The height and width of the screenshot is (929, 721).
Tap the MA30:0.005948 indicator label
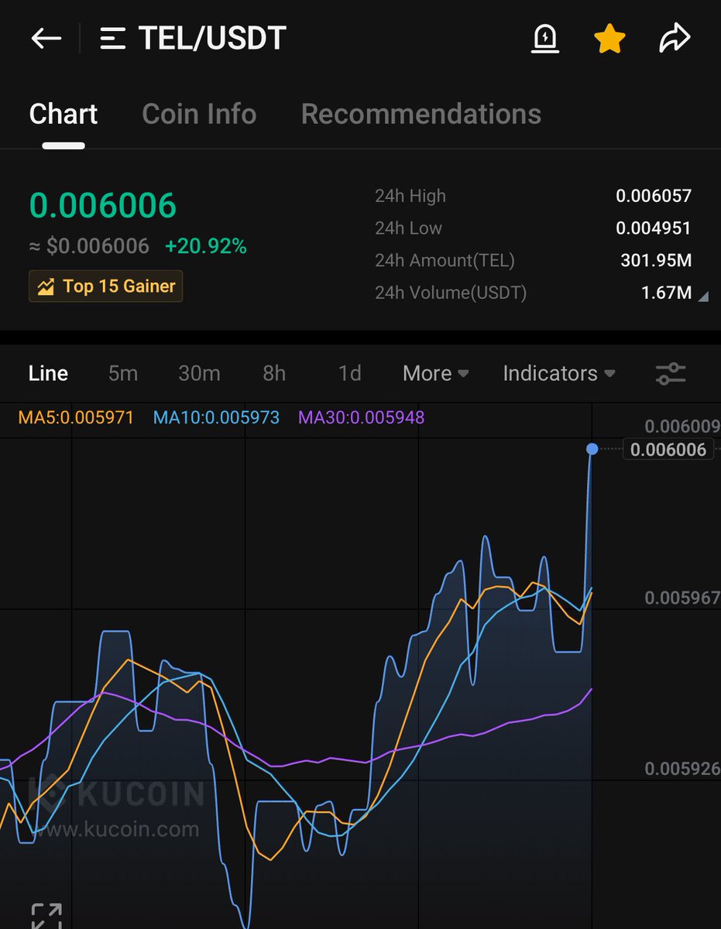click(x=362, y=418)
